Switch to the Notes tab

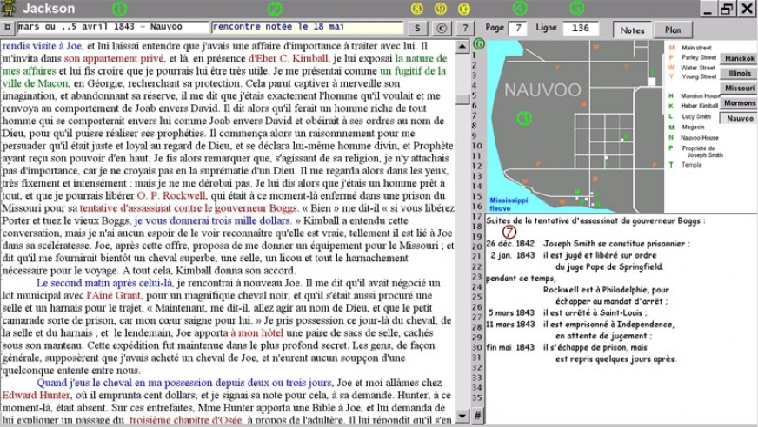coord(632,30)
